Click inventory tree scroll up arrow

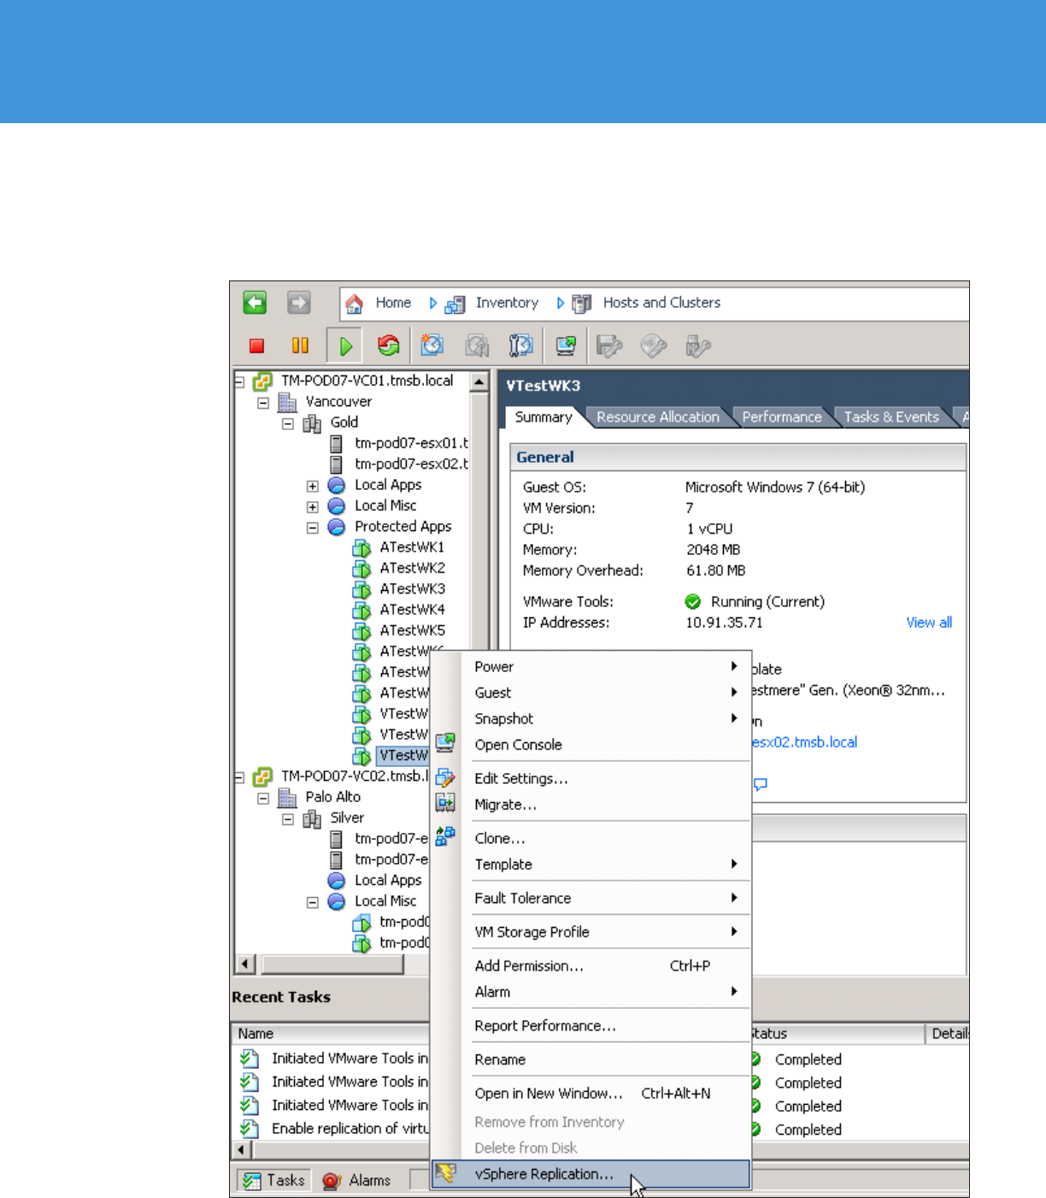479,382
